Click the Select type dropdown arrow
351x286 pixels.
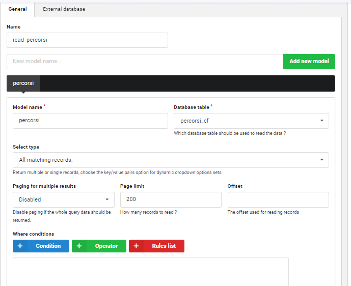pos(321,160)
